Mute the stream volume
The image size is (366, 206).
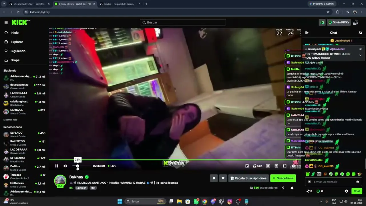coord(65,166)
